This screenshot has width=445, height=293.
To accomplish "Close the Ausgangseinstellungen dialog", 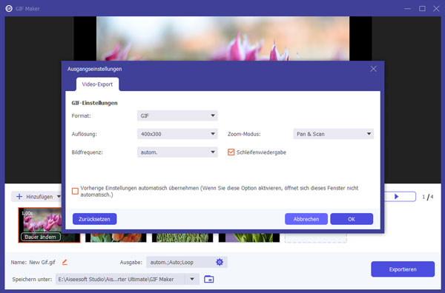I will [373, 69].
